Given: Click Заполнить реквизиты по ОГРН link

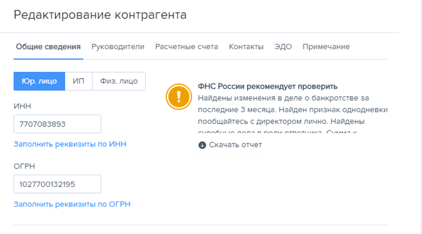Looking at the screenshot, I should (x=72, y=204).
